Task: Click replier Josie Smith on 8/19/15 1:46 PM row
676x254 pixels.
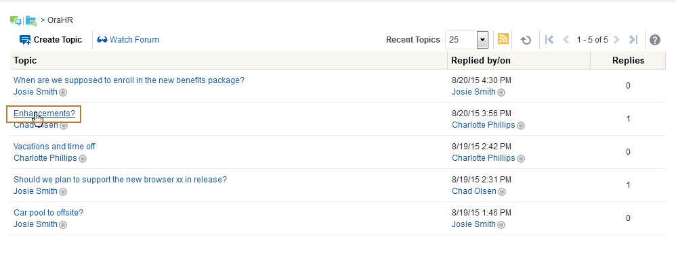Action: click(x=473, y=224)
